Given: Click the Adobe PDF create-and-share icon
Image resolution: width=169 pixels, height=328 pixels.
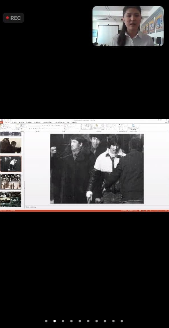Looking at the screenshot, I should pyautogui.click(x=133, y=127).
